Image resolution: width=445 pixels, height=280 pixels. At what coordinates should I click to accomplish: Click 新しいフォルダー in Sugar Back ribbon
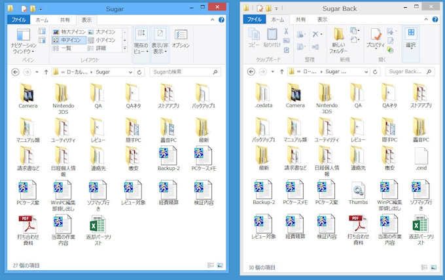338,41
